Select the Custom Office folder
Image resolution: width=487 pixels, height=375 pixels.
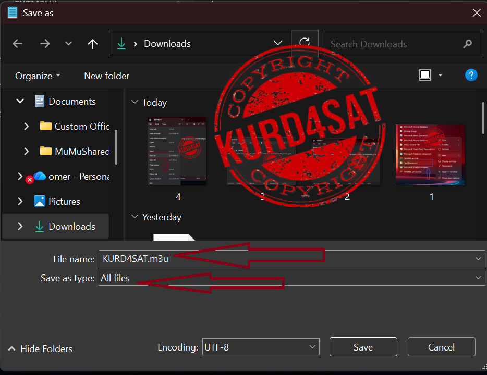coord(82,127)
